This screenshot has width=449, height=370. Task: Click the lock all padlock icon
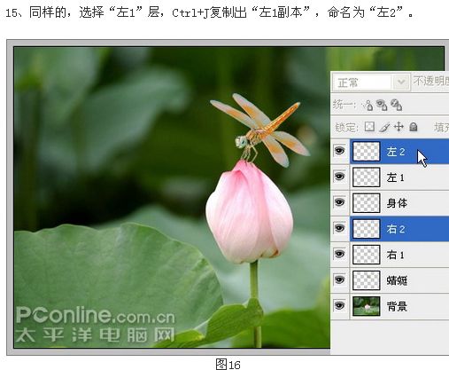[414, 127]
